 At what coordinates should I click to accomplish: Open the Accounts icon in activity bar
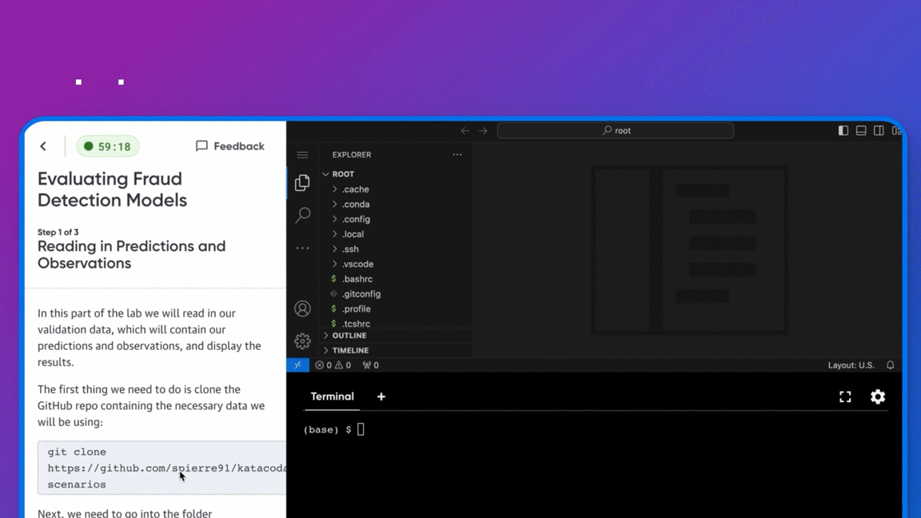tap(302, 309)
